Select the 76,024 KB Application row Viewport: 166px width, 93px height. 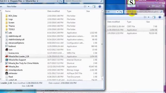coord(132,33)
